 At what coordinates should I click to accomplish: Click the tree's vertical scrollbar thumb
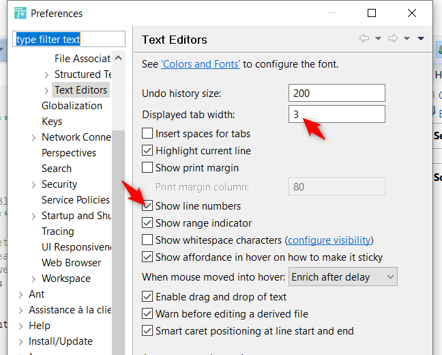pyautogui.click(x=119, y=242)
